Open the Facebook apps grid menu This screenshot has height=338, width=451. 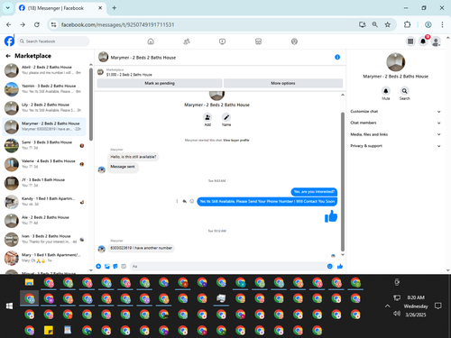[x=410, y=41]
